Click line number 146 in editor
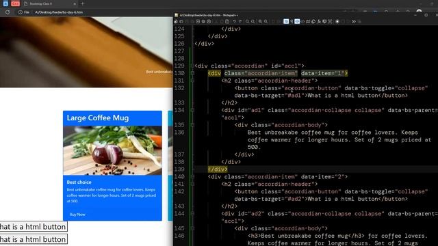The height and width of the screenshot is (246, 438). click(179, 236)
